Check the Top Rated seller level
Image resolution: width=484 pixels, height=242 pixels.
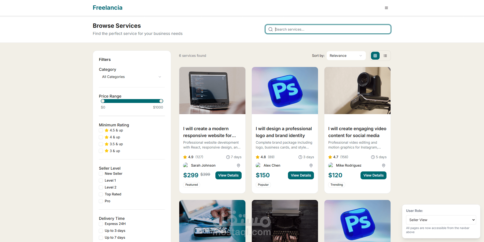101,194
